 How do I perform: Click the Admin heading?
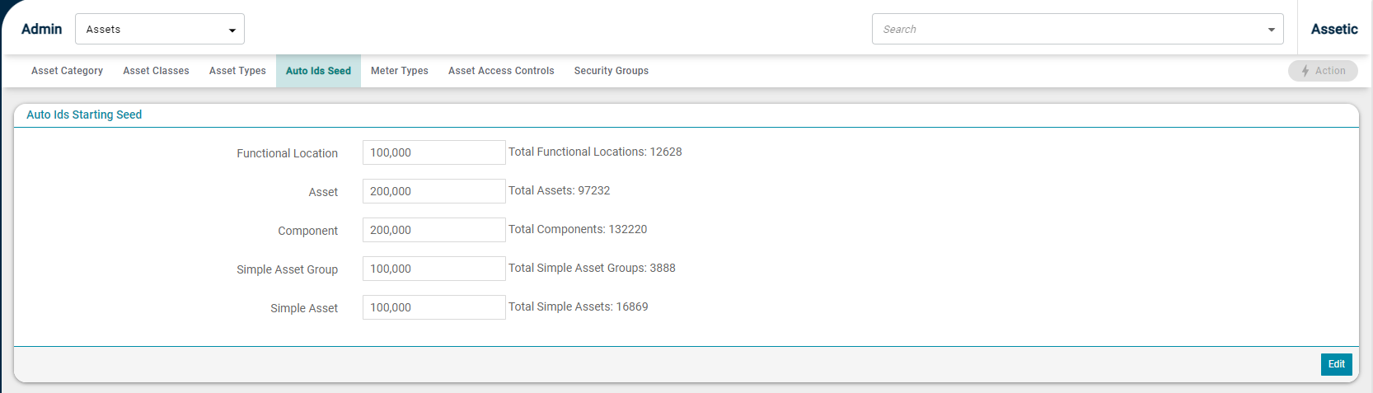point(41,29)
